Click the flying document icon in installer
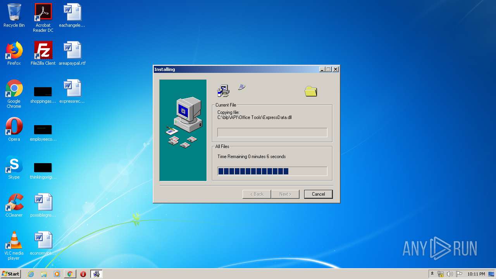This screenshot has height=279, width=496. tap(242, 87)
